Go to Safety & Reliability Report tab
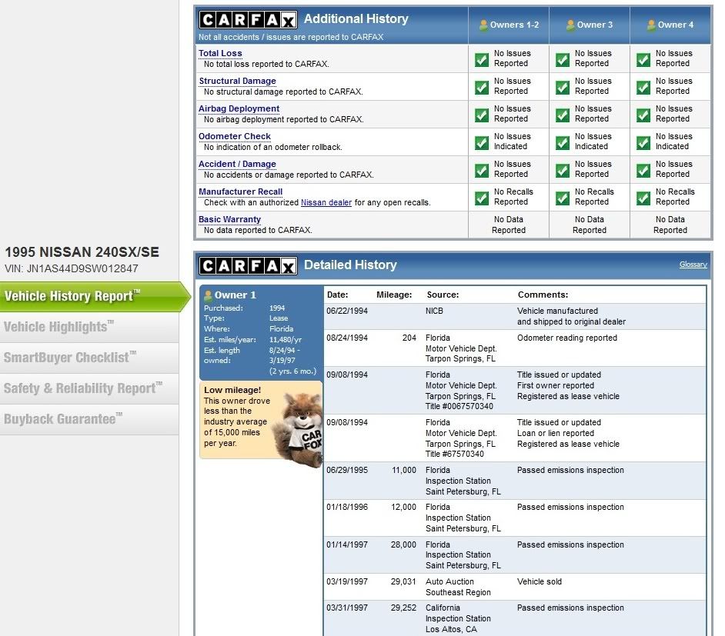The height and width of the screenshot is (636, 725). pos(89,388)
